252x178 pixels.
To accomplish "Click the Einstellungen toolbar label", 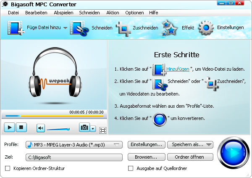I will (x=230, y=27).
